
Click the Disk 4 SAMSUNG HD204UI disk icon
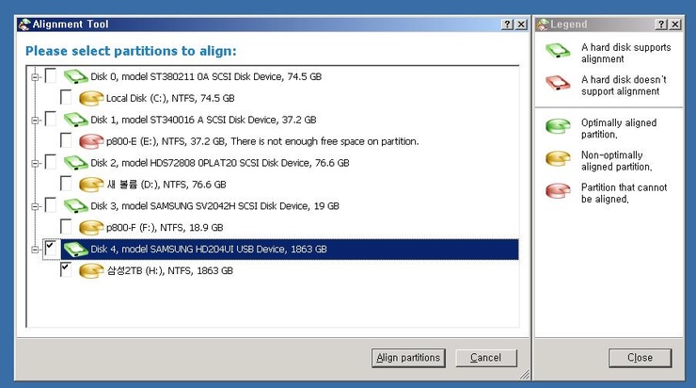(x=75, y=250)
